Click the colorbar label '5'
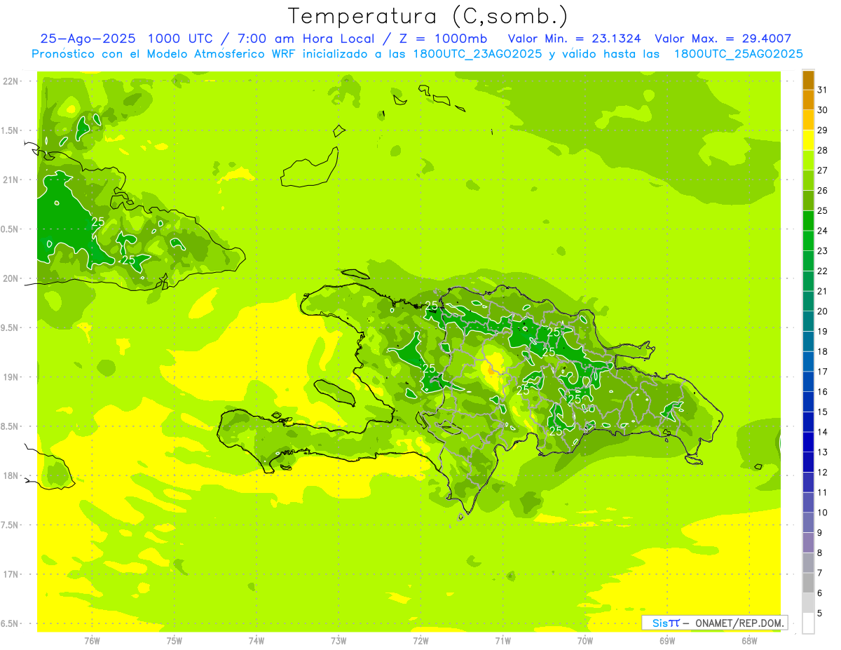Screen dimensions: 841x650 pyautogui.click(x=819, y=613)
